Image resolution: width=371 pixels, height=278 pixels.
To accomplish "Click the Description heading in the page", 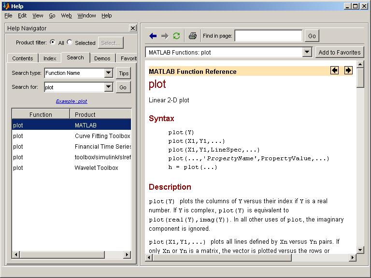I will 170,187.
